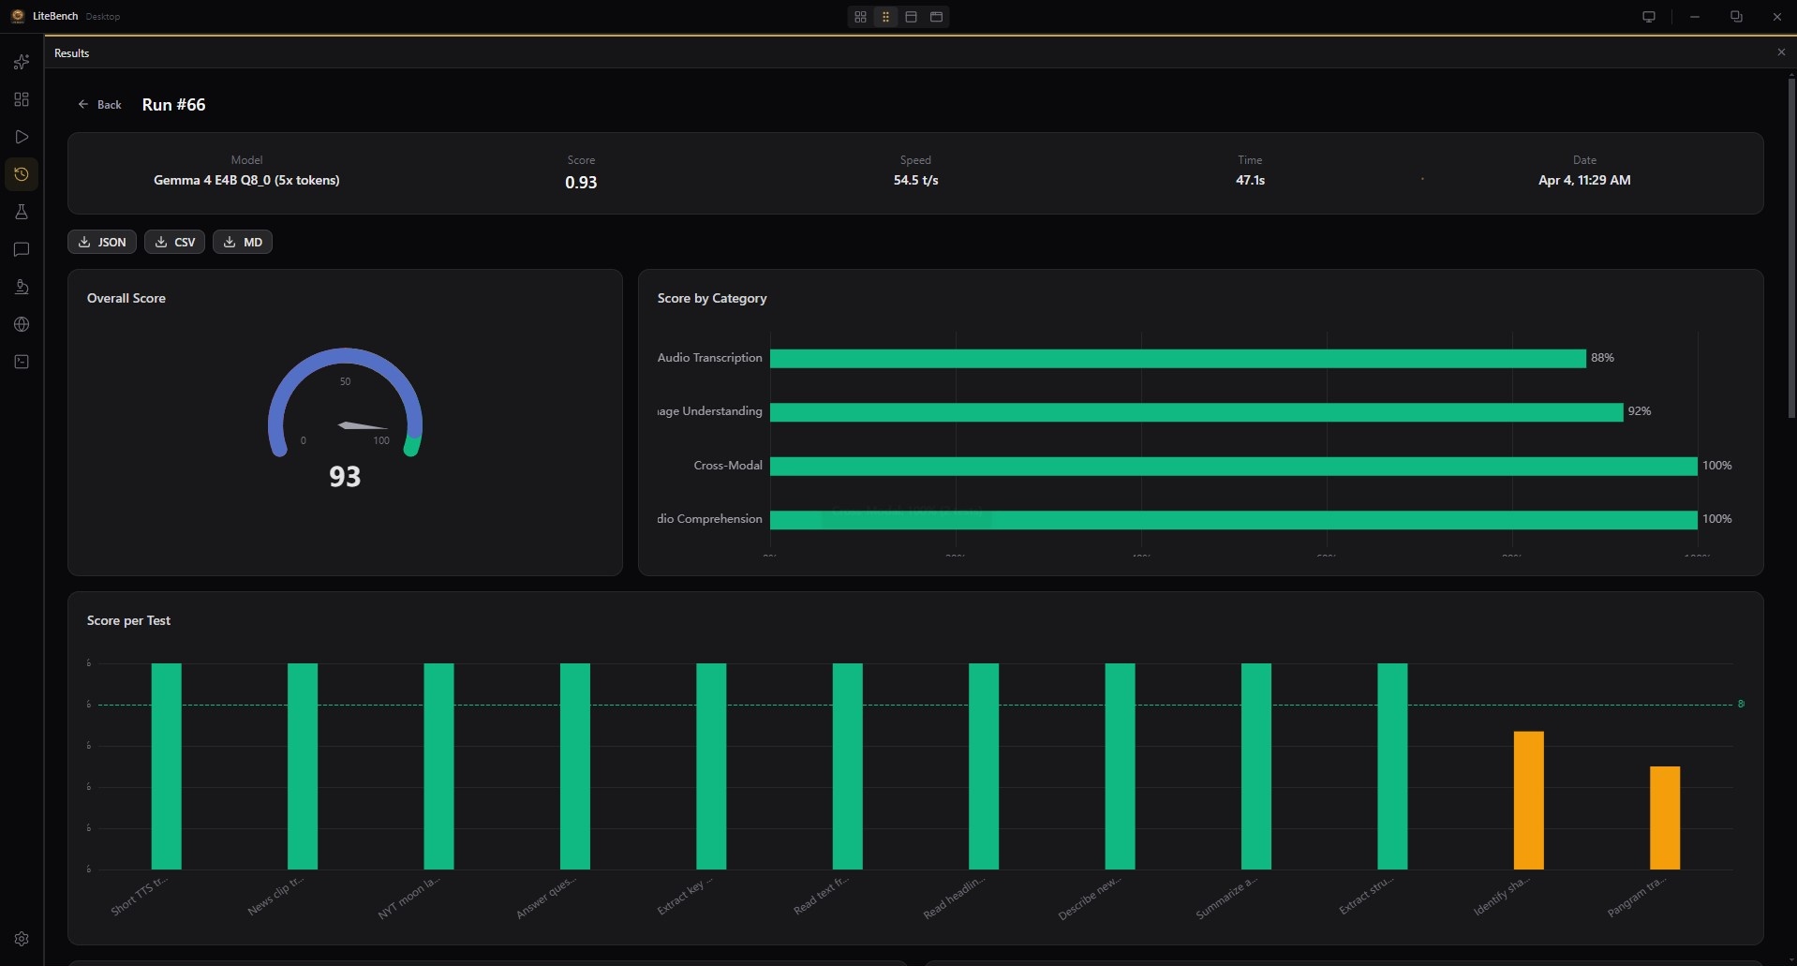Switch to the tabbed window layout
The image size is (1797, 966).
point(936,17)
